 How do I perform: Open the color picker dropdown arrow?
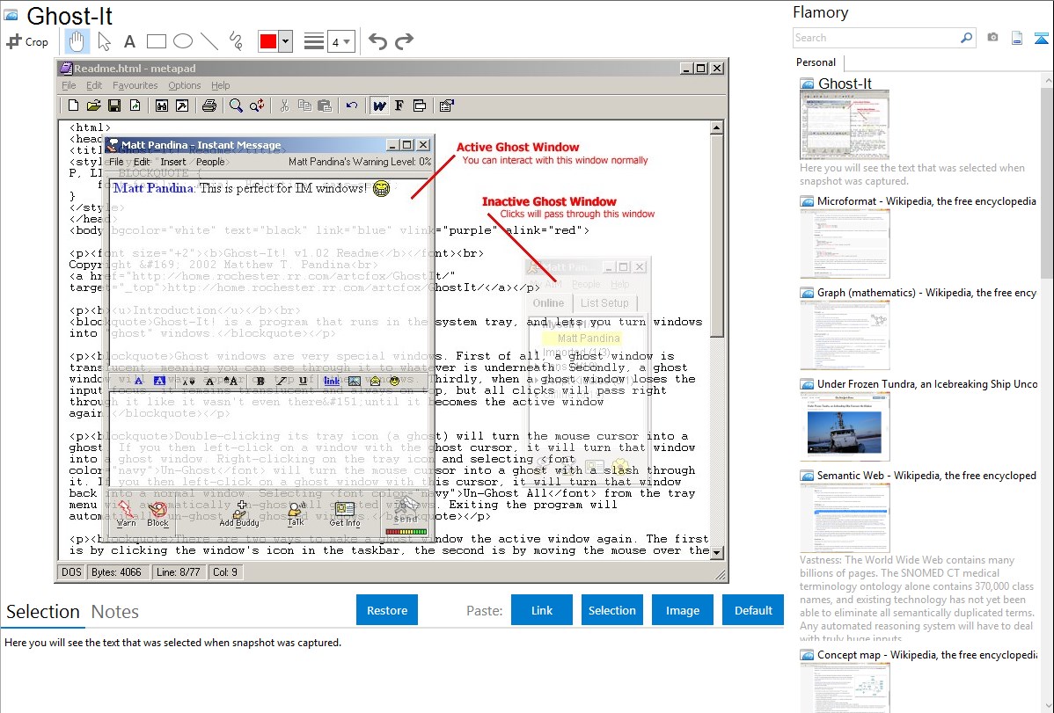286,41
